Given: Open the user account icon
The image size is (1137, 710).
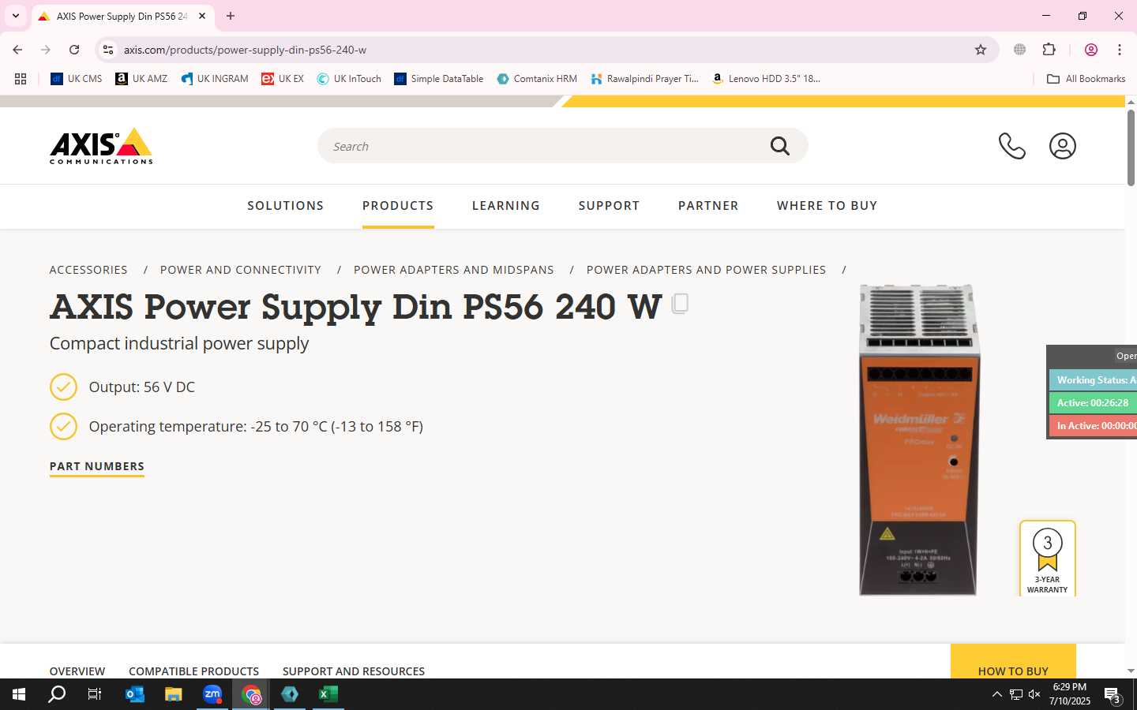Looking at the screenshot, I should [x=1063, y=146].
